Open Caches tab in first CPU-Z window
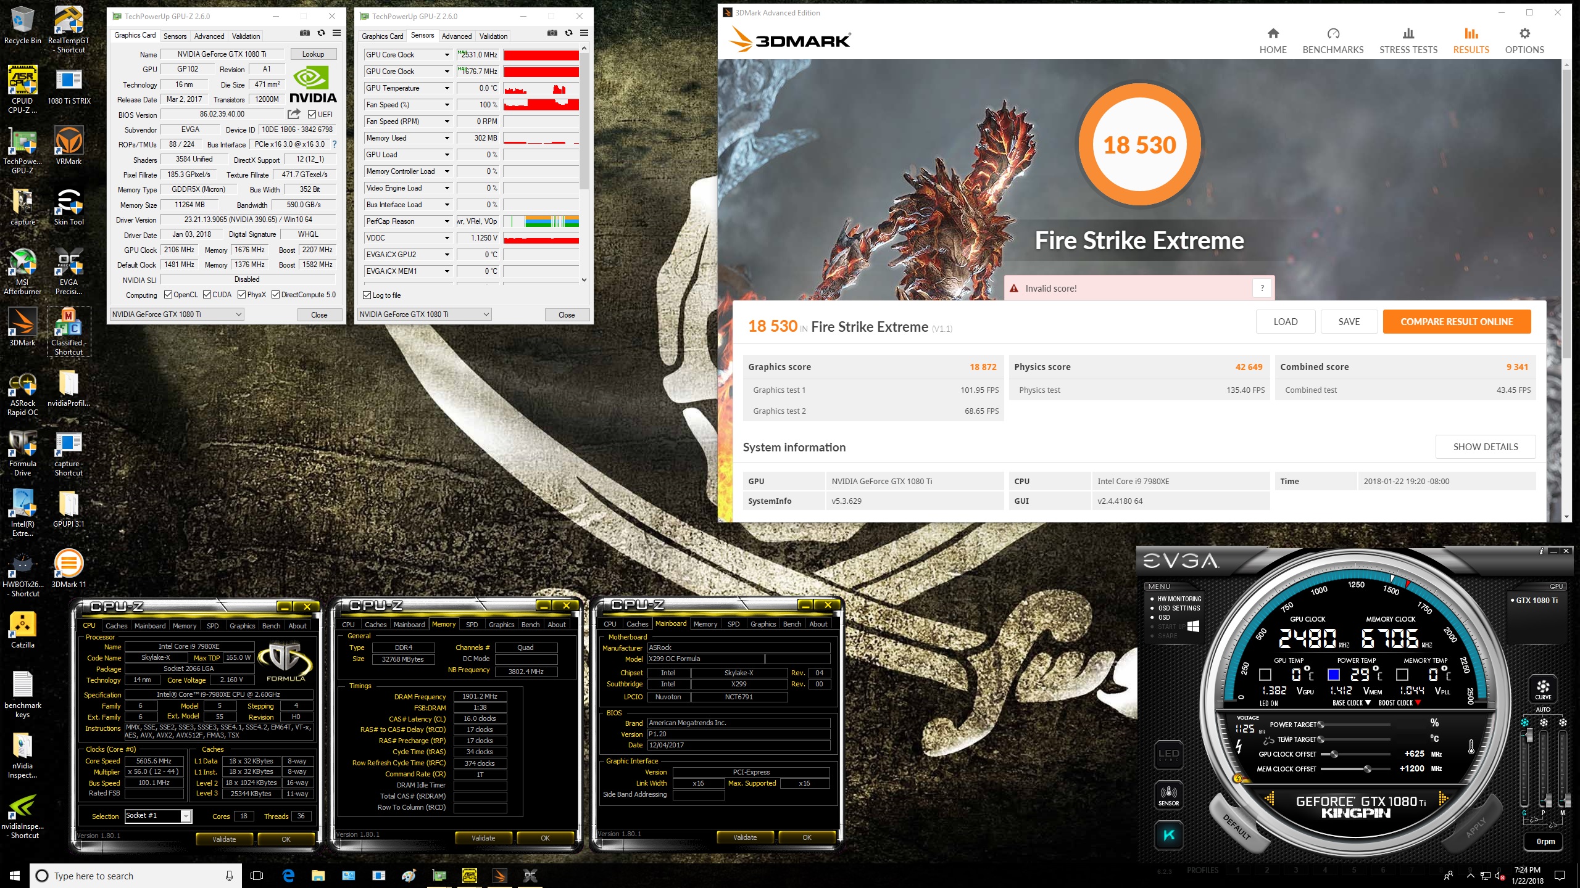The width and height of the screenshot is (1580, 888). [116, 625]
